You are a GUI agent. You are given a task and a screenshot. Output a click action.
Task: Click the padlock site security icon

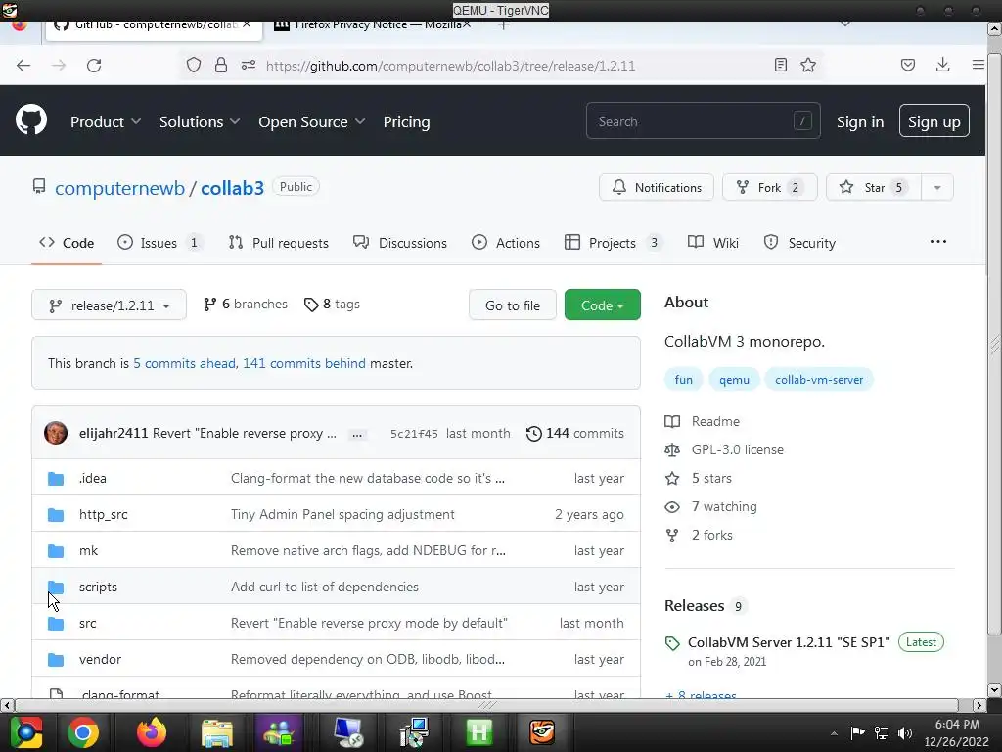coord(221,65)
